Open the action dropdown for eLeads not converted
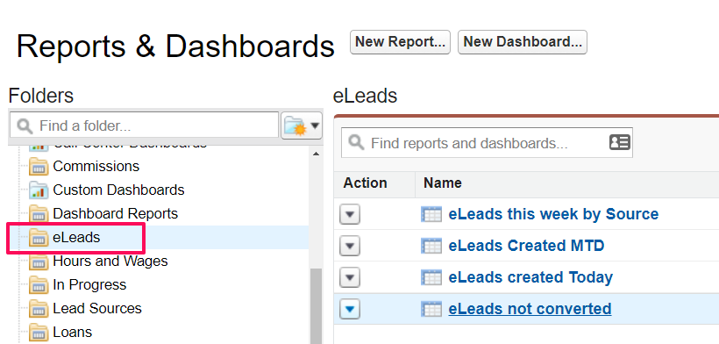Image resolution: width=719 pixels, height=344 pixels. tap(350, 309)
